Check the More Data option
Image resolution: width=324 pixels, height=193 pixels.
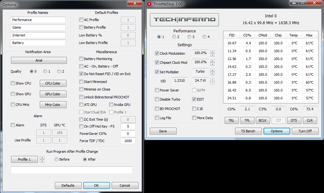click(x=194, y=118)
